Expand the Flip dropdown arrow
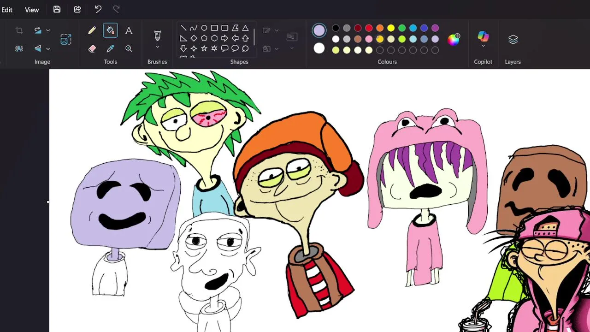This screenshot has height=332, width=590. pos(48,48)
